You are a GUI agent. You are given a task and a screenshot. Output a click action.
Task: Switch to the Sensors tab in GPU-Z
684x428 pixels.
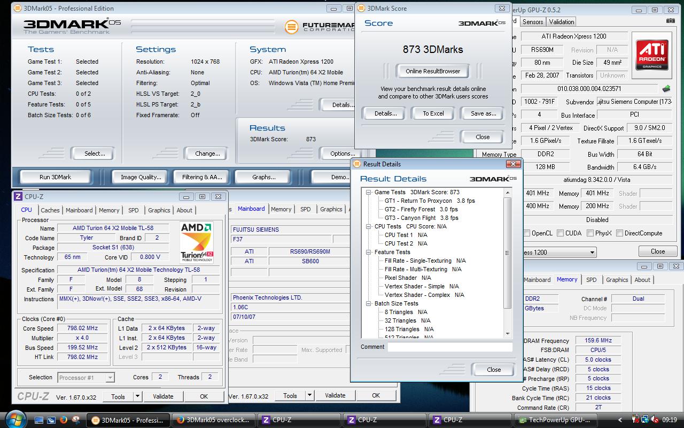point(533,22)
